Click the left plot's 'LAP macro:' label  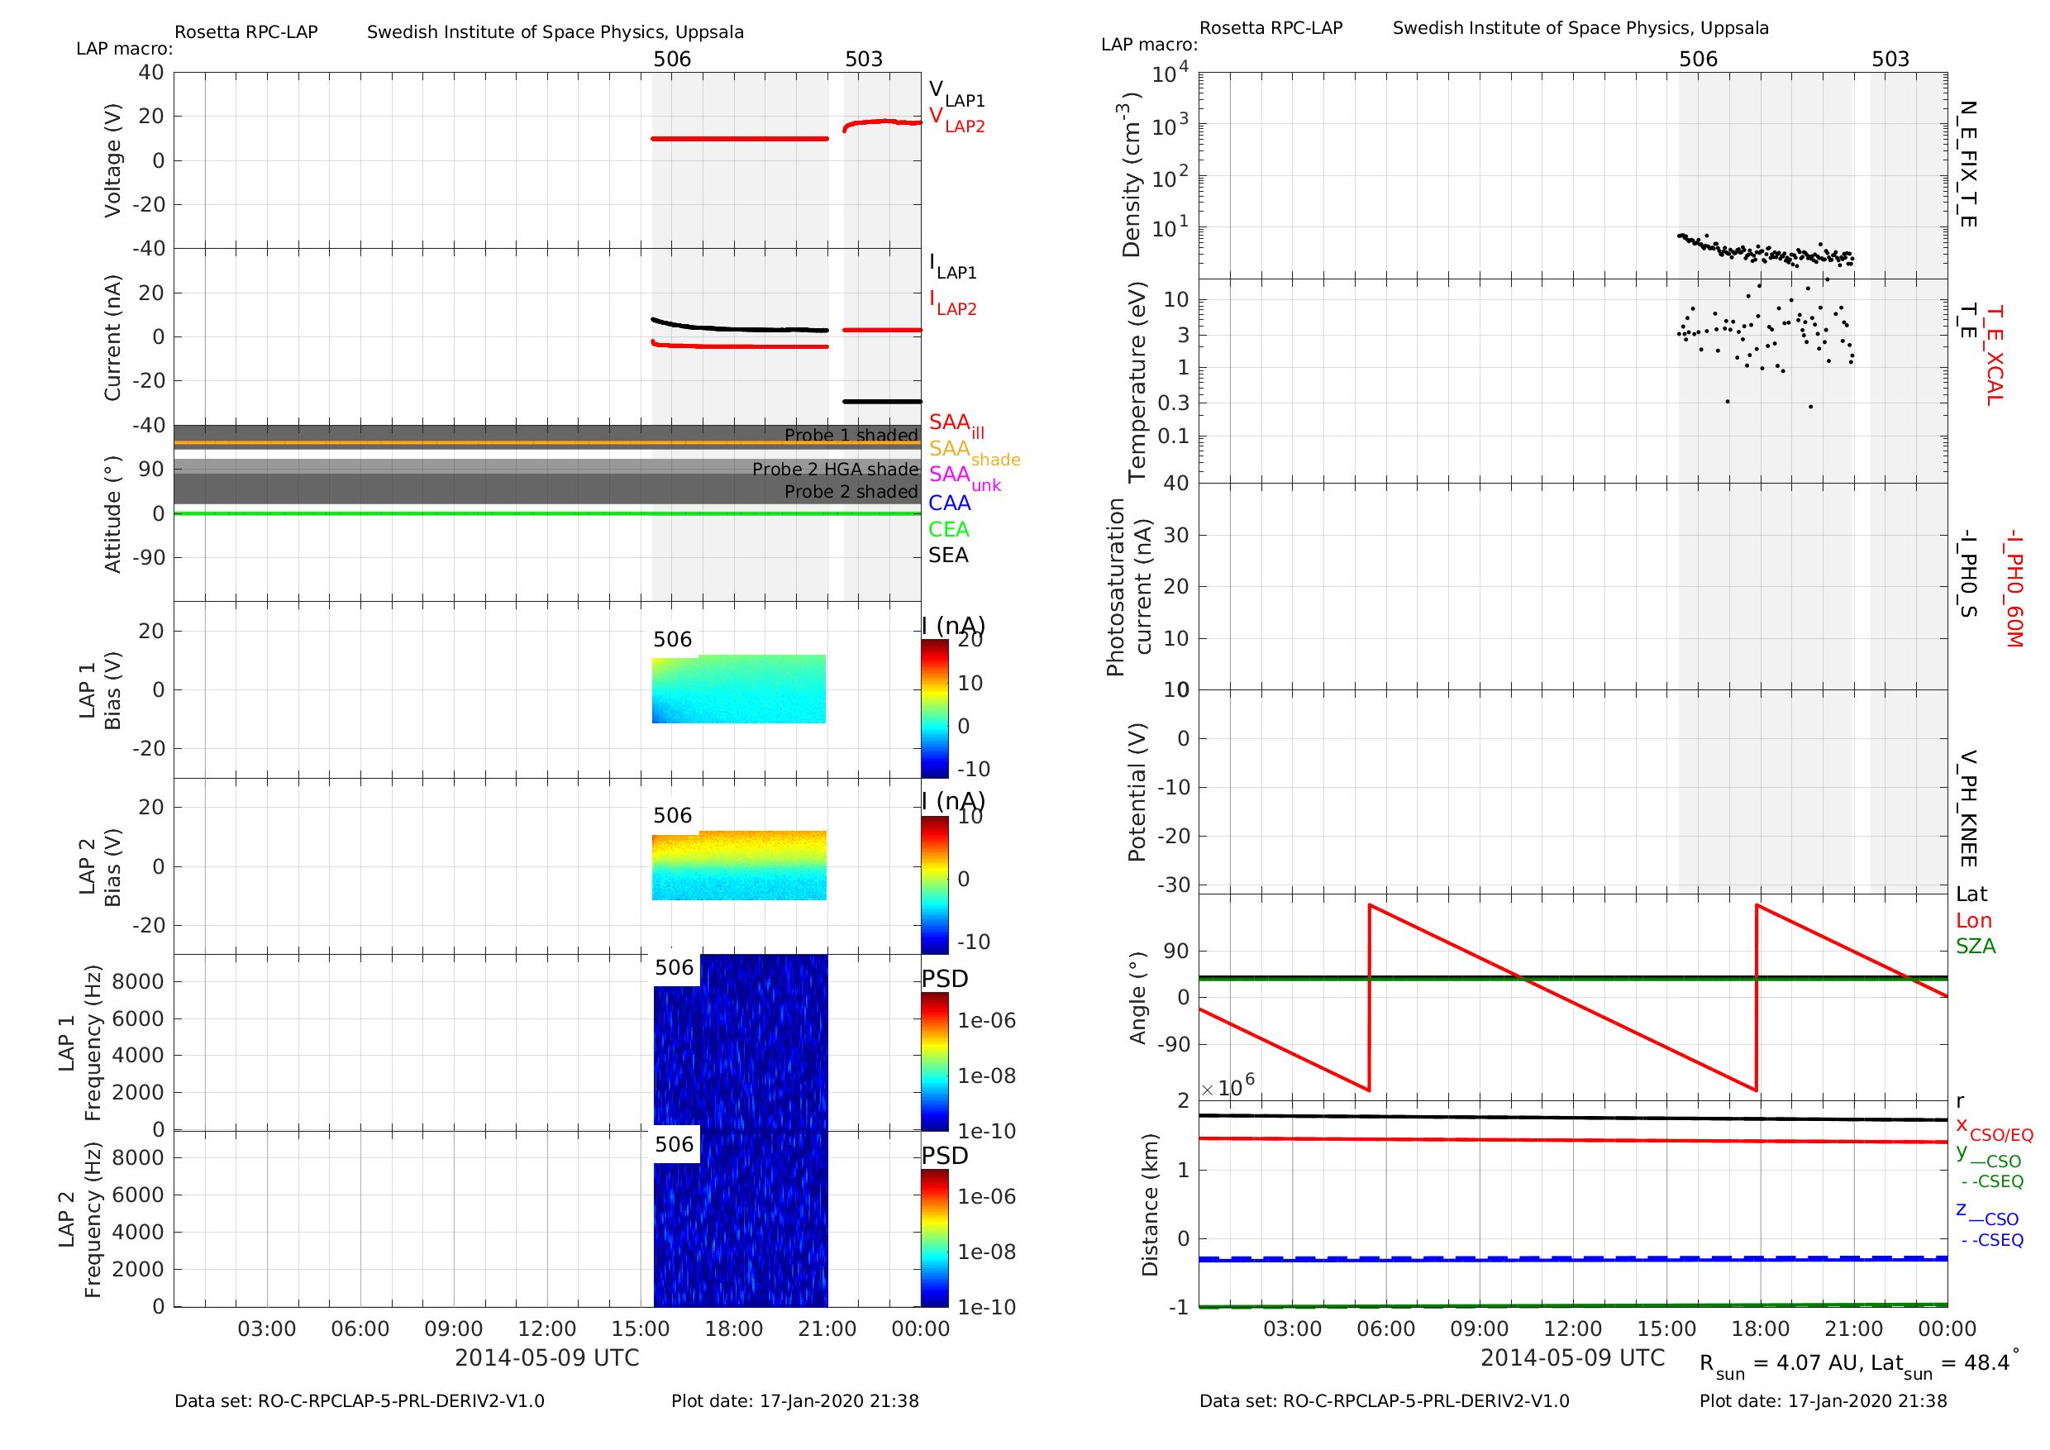[124, 48]
